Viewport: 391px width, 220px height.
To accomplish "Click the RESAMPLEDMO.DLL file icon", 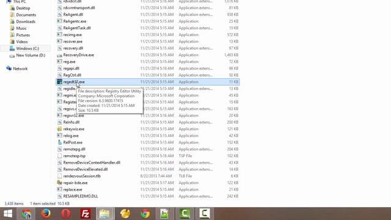I will pos(59,196).
